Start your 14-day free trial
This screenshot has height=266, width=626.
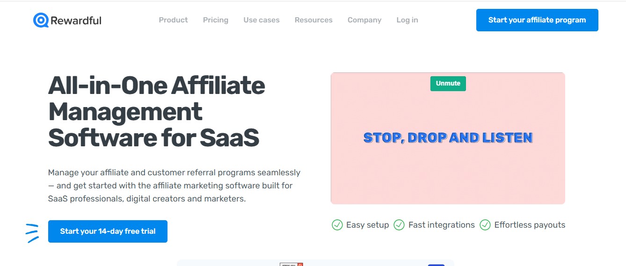click(108, 231)
